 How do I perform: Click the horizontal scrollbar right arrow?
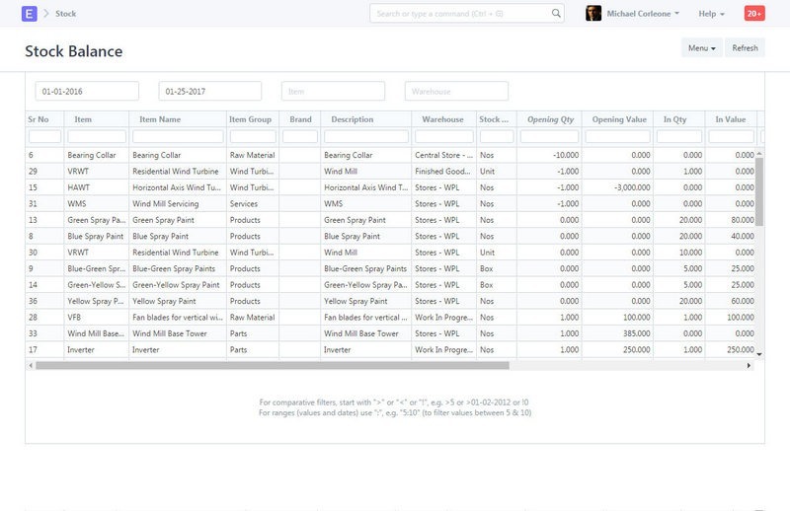click(x=748, y=365)
